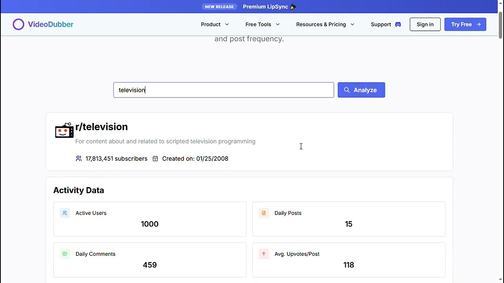Click the r/television heading

coord(102,127)
